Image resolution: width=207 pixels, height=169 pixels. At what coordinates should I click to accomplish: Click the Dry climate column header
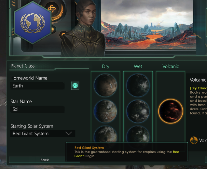point(105,66)
